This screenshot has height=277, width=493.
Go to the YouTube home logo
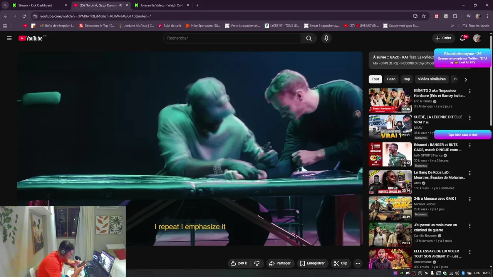30,38
